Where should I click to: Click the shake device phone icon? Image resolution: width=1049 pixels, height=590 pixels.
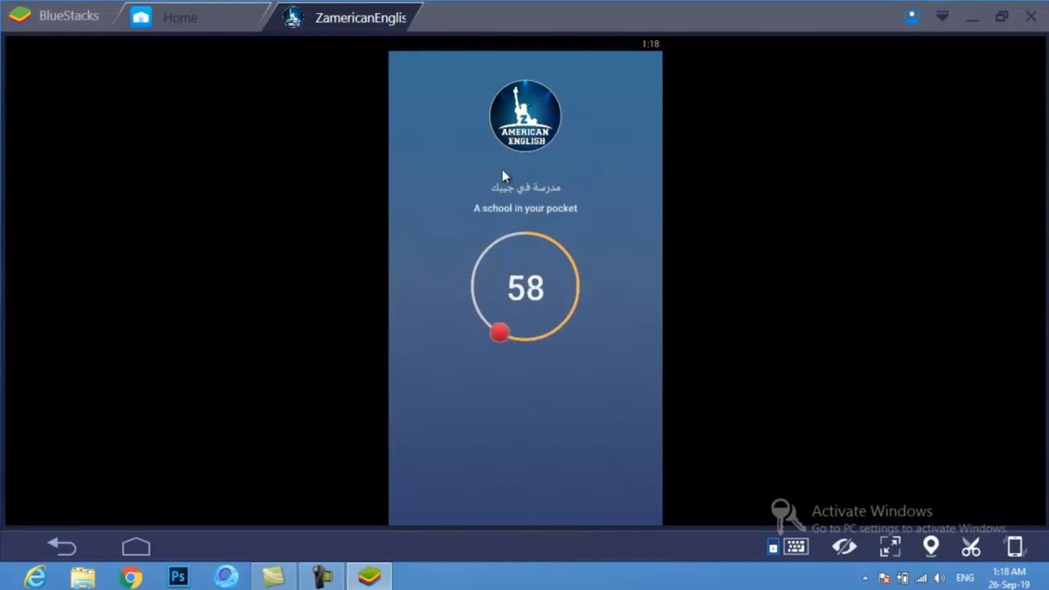point(1015,547)
